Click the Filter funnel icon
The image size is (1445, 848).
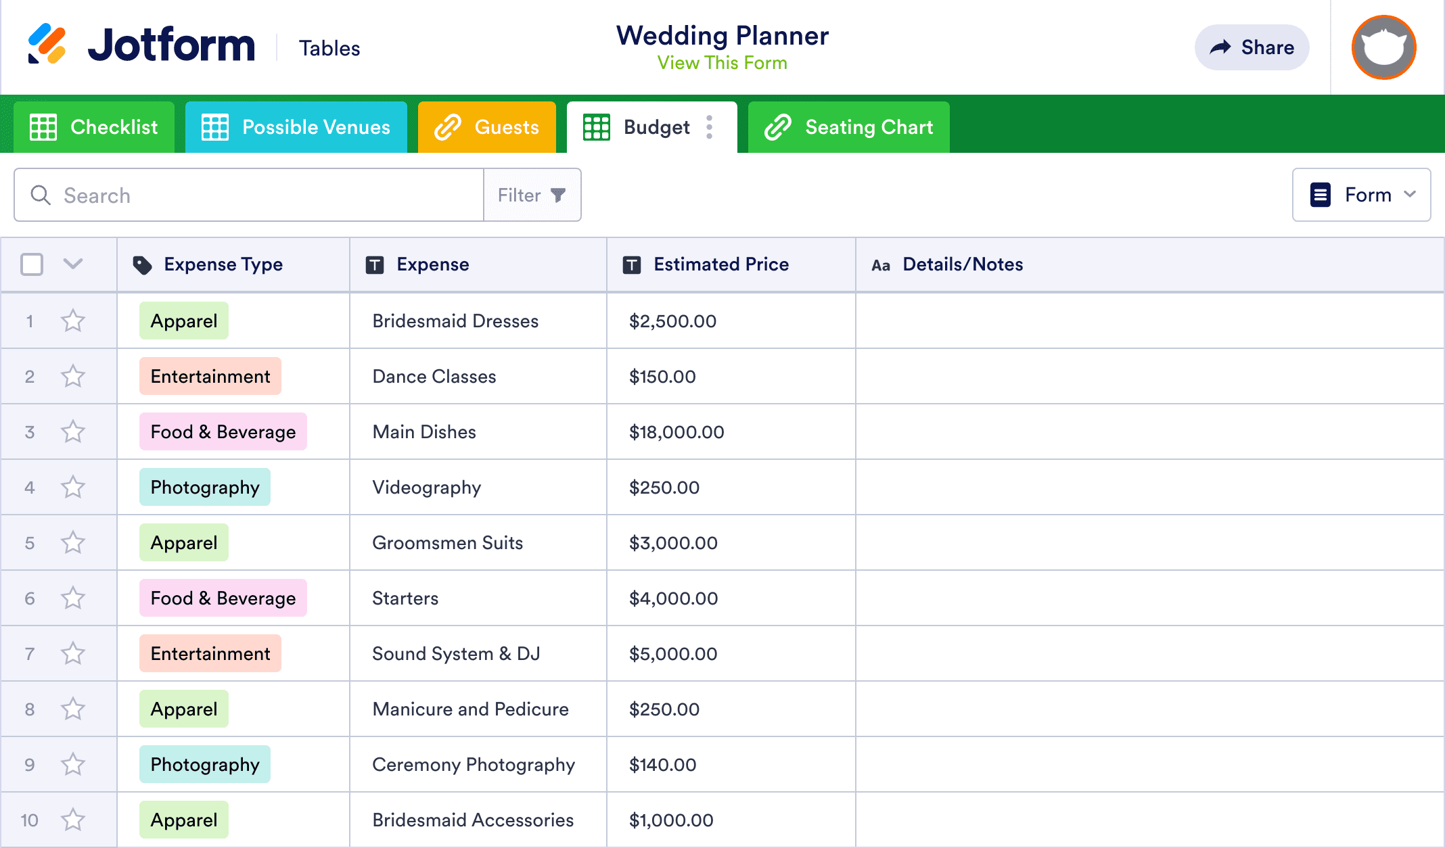tap(559, 195)
